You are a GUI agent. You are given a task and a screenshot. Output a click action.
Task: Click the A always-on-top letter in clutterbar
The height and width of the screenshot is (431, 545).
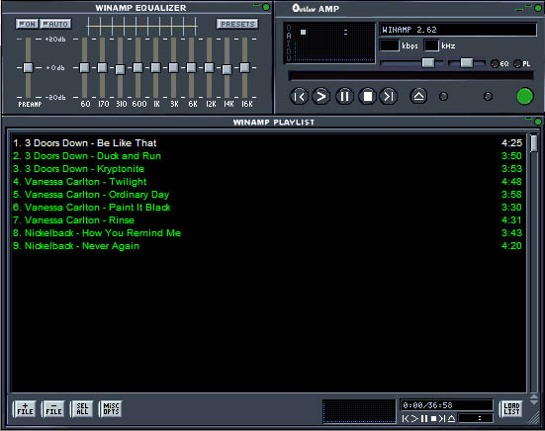click(x=289, y=36)
